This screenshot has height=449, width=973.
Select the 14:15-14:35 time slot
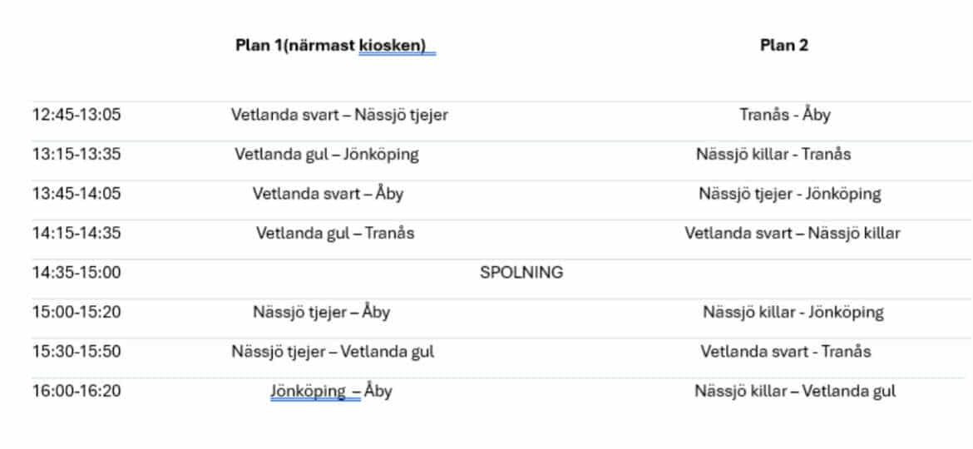click(x=77, y=233)
